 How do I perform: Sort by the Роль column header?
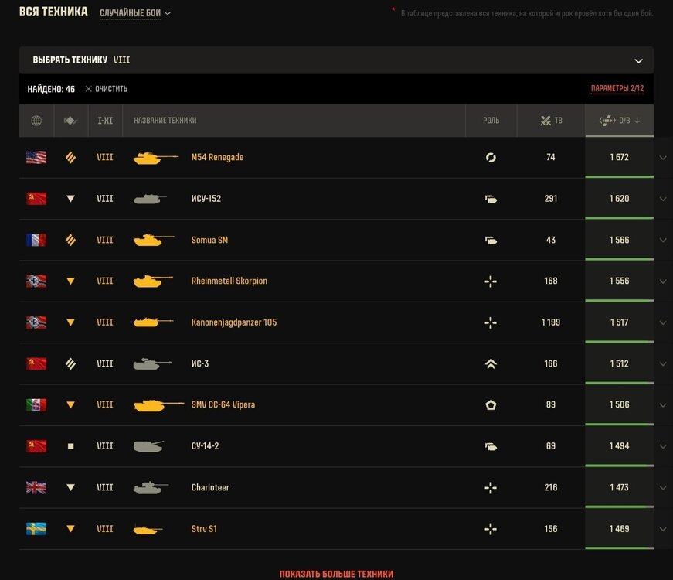(x=491, y=121)
